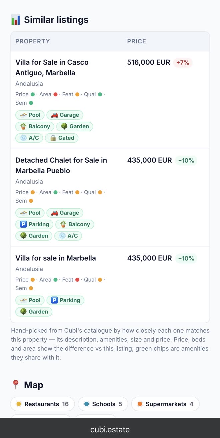Image resolution: width=220 pixels, height=438 pixels.
Task: Toggle the Supermarkets map filter
Action: point(165,404)
